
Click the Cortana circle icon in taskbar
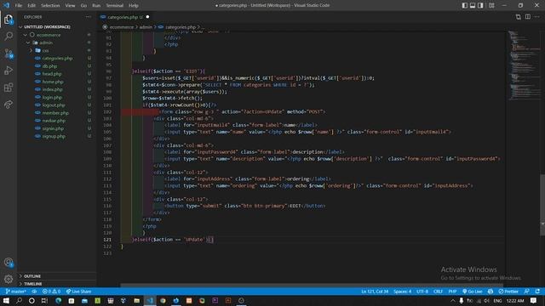coord(32,300)
